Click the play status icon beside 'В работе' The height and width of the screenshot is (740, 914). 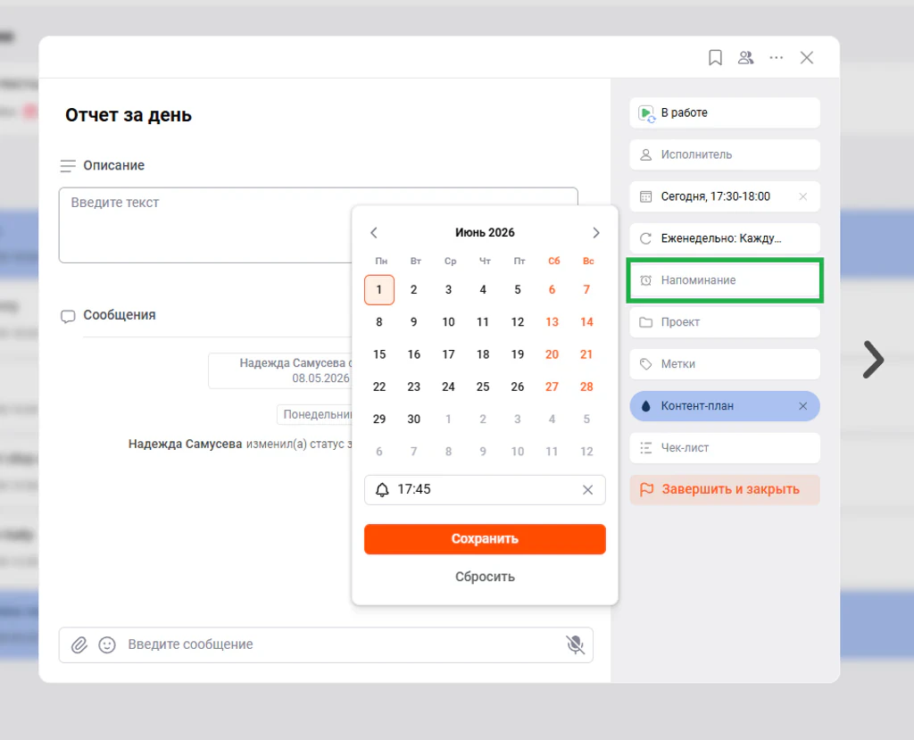pos(646,113)
